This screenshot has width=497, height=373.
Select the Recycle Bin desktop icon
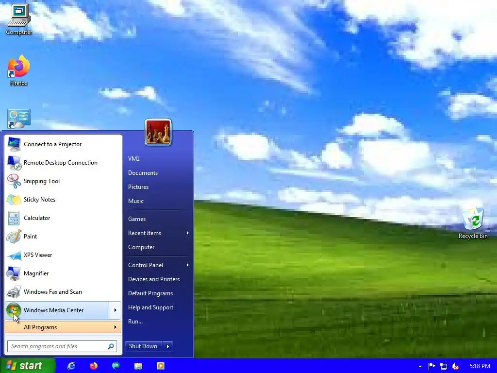473,223
